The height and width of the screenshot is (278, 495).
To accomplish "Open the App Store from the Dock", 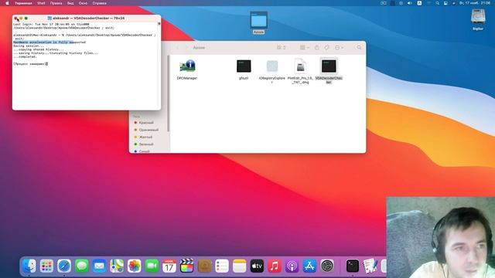I will coord(309,266).
